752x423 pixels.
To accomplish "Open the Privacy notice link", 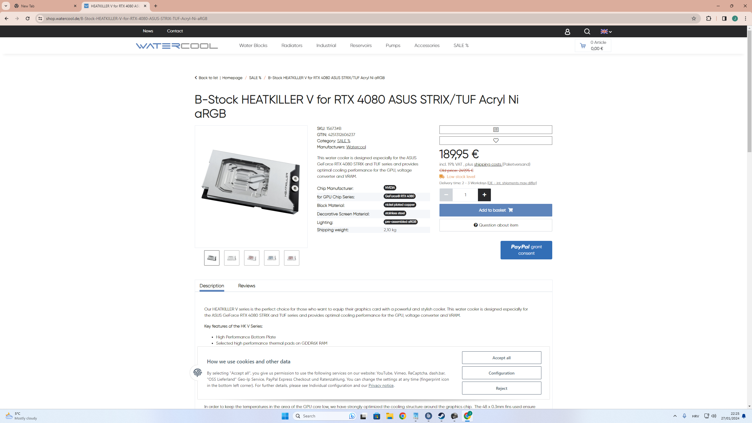I will click(x=381, y=385).
